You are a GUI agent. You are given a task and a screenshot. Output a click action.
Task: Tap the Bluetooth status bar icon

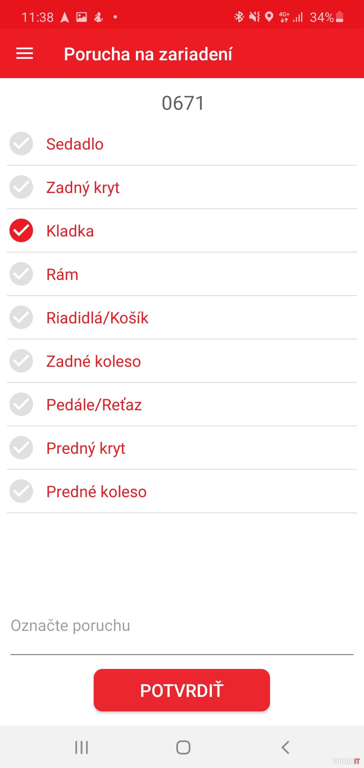point(239,17)
